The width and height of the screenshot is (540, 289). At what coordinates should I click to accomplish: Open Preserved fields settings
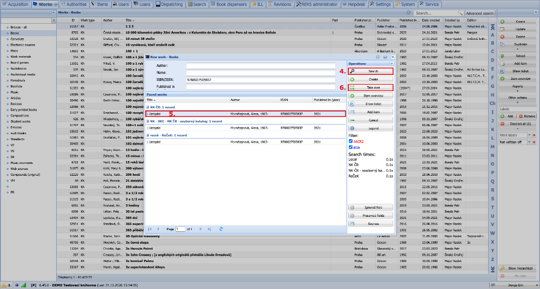[x=370, y=216]
